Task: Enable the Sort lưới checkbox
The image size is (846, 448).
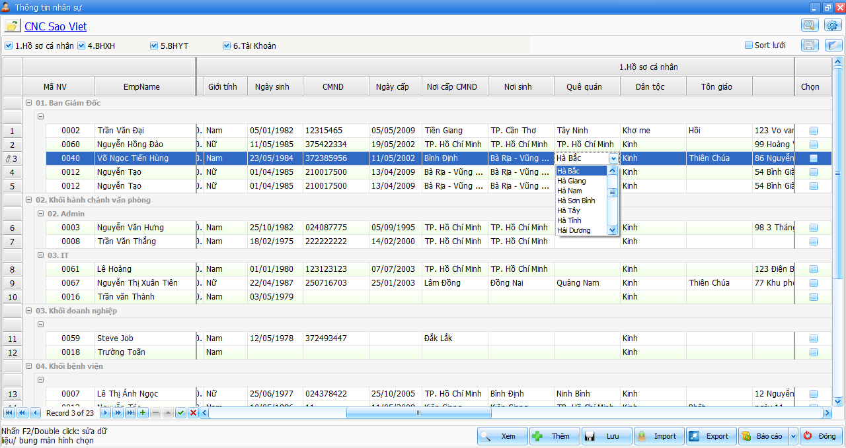Action: (x=749, y=46)
